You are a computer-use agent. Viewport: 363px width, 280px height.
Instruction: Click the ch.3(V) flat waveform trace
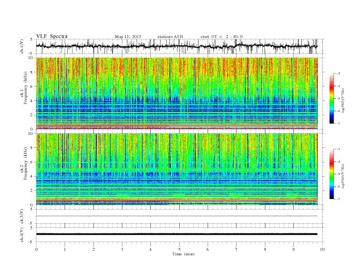pos(176,216)
